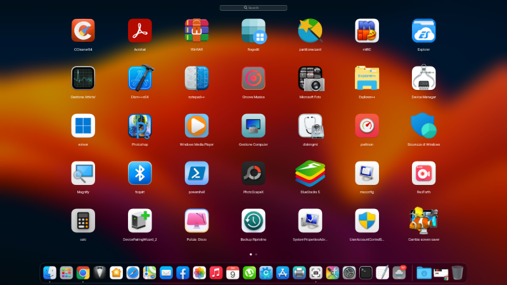Go to second page via page dot
The width and height of the screenshot is (507, 285).
[x=256, y=255]
